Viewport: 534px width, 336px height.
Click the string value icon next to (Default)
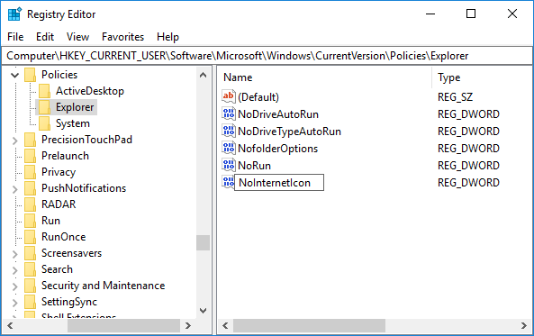(229, 96)
